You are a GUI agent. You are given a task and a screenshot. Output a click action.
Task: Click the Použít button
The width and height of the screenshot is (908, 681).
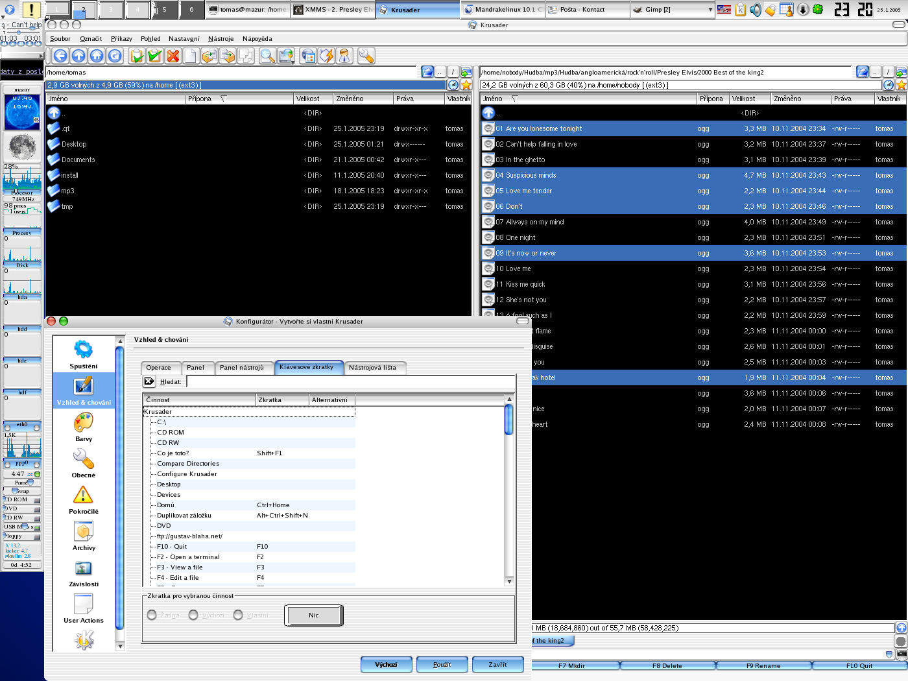[442, 665]
